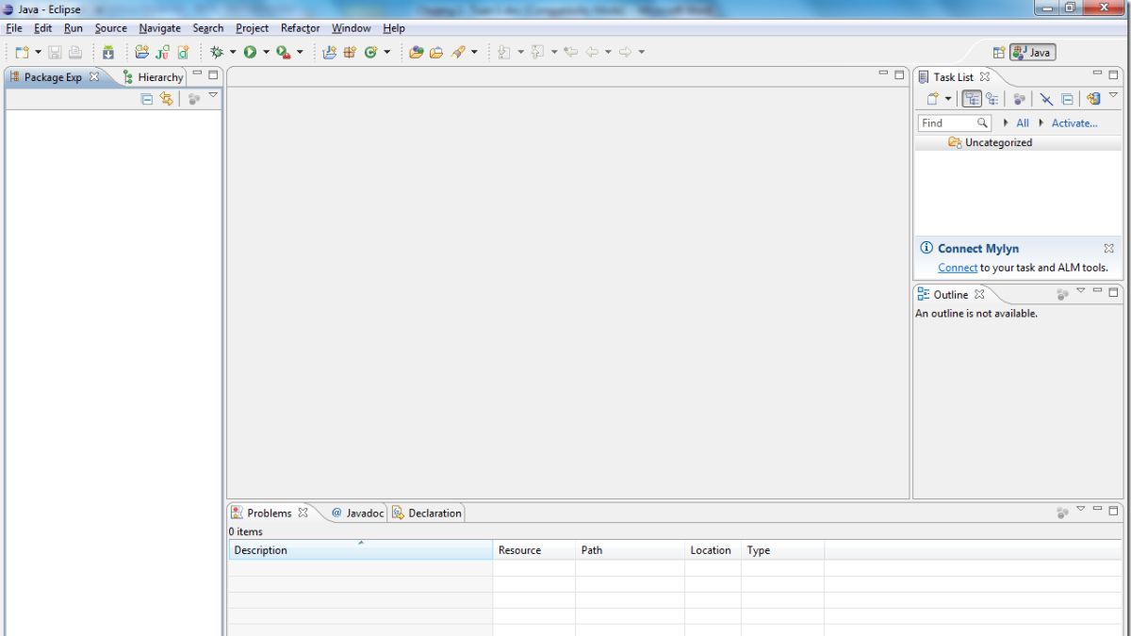This screenshot has width=1131, height=636.
Task: Toggle Focus on Active Task in Package Explorer
Action: pos(194,98)
